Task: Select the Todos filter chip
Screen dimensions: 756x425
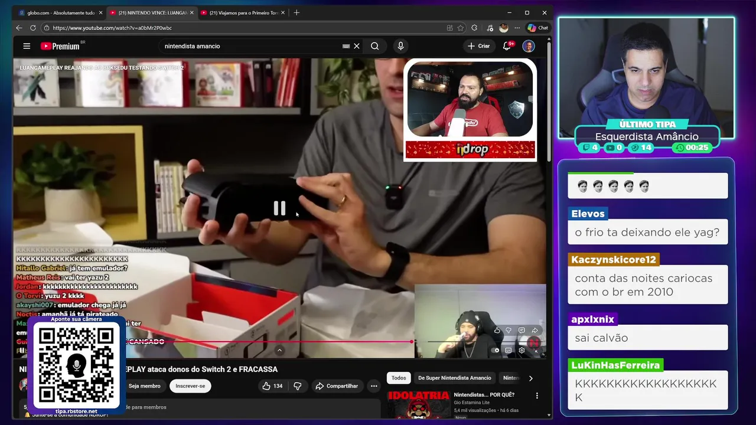Action: (399, 378)
